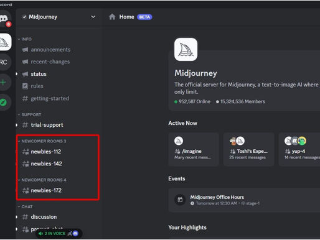Open the newbies-172 channel

(x=46, y=190)
